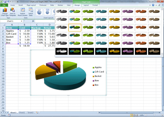
Task: Click the Undo arrow icon
Action: [x=8, y=2]
